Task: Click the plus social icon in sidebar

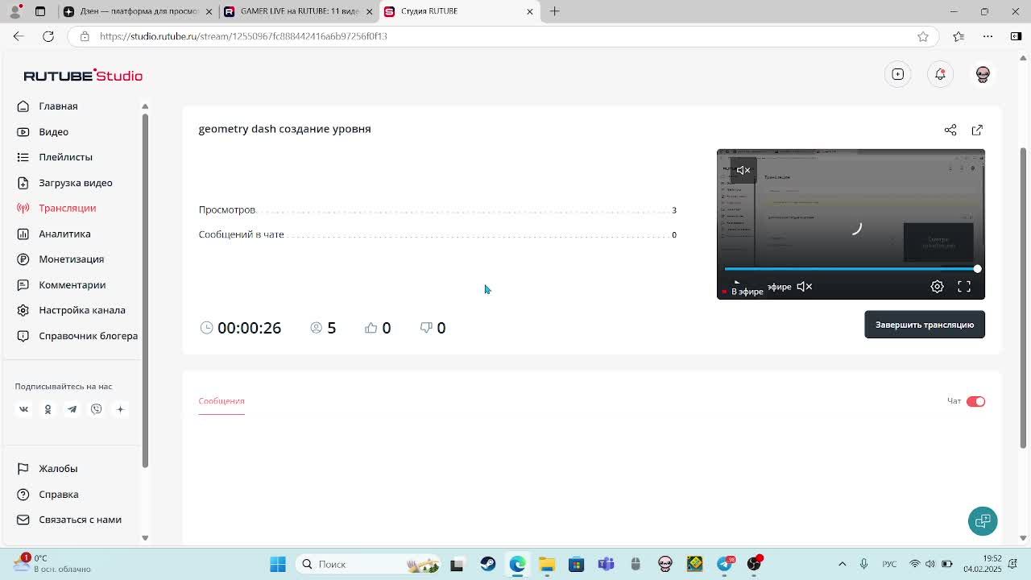Action: [x=120, y=409]
